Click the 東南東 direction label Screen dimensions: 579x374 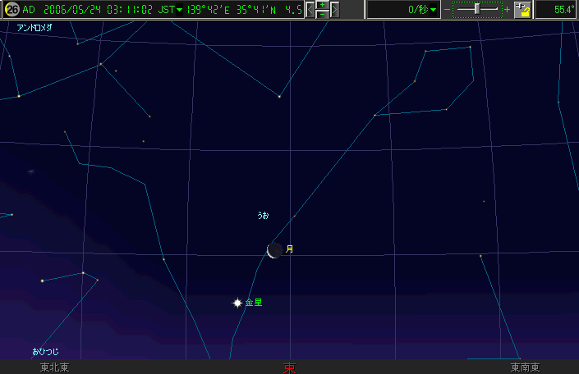click(x=525, y=367)
